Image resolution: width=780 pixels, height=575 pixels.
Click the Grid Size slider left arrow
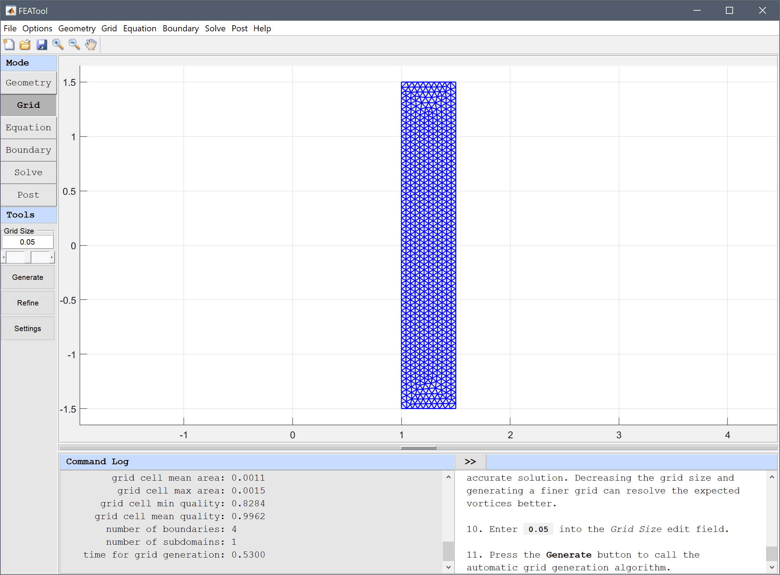(x=4, y=257)
